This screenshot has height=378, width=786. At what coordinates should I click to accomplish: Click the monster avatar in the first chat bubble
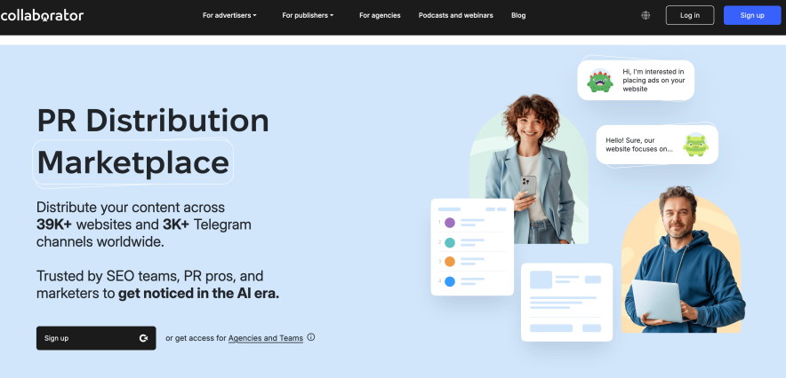click(x=599, y=81)
